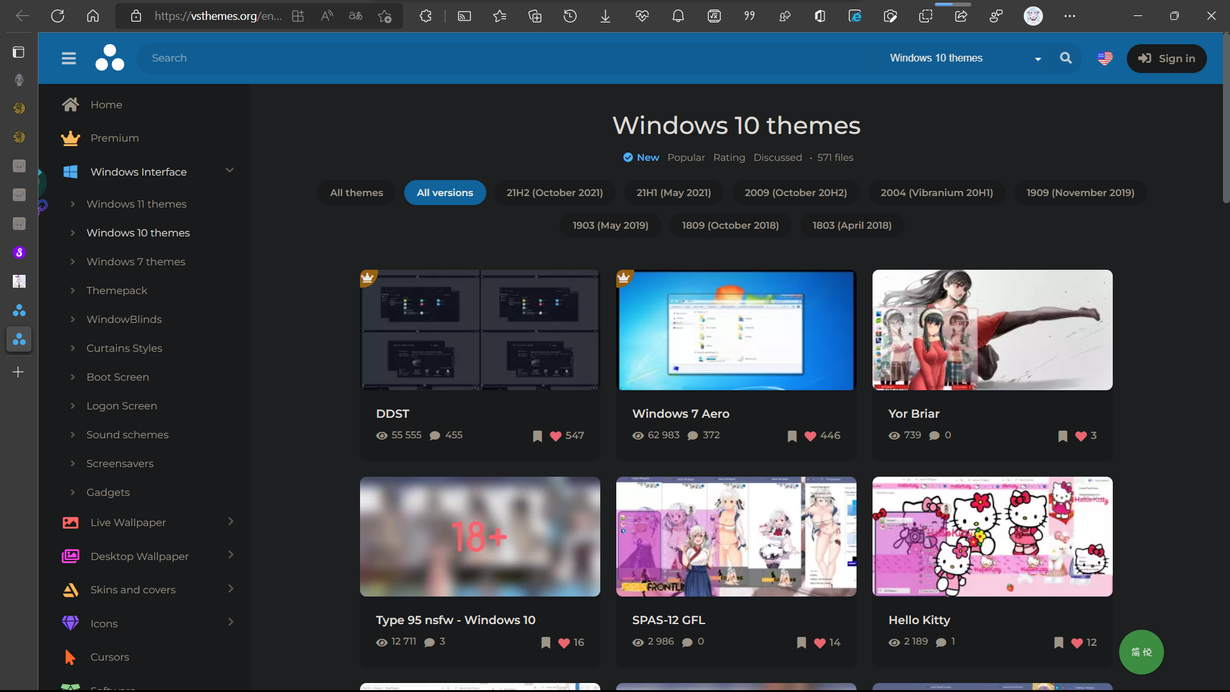Bookmark the Yor Briar theme
Viewport: 1230px width, 692px height.
1063,436
